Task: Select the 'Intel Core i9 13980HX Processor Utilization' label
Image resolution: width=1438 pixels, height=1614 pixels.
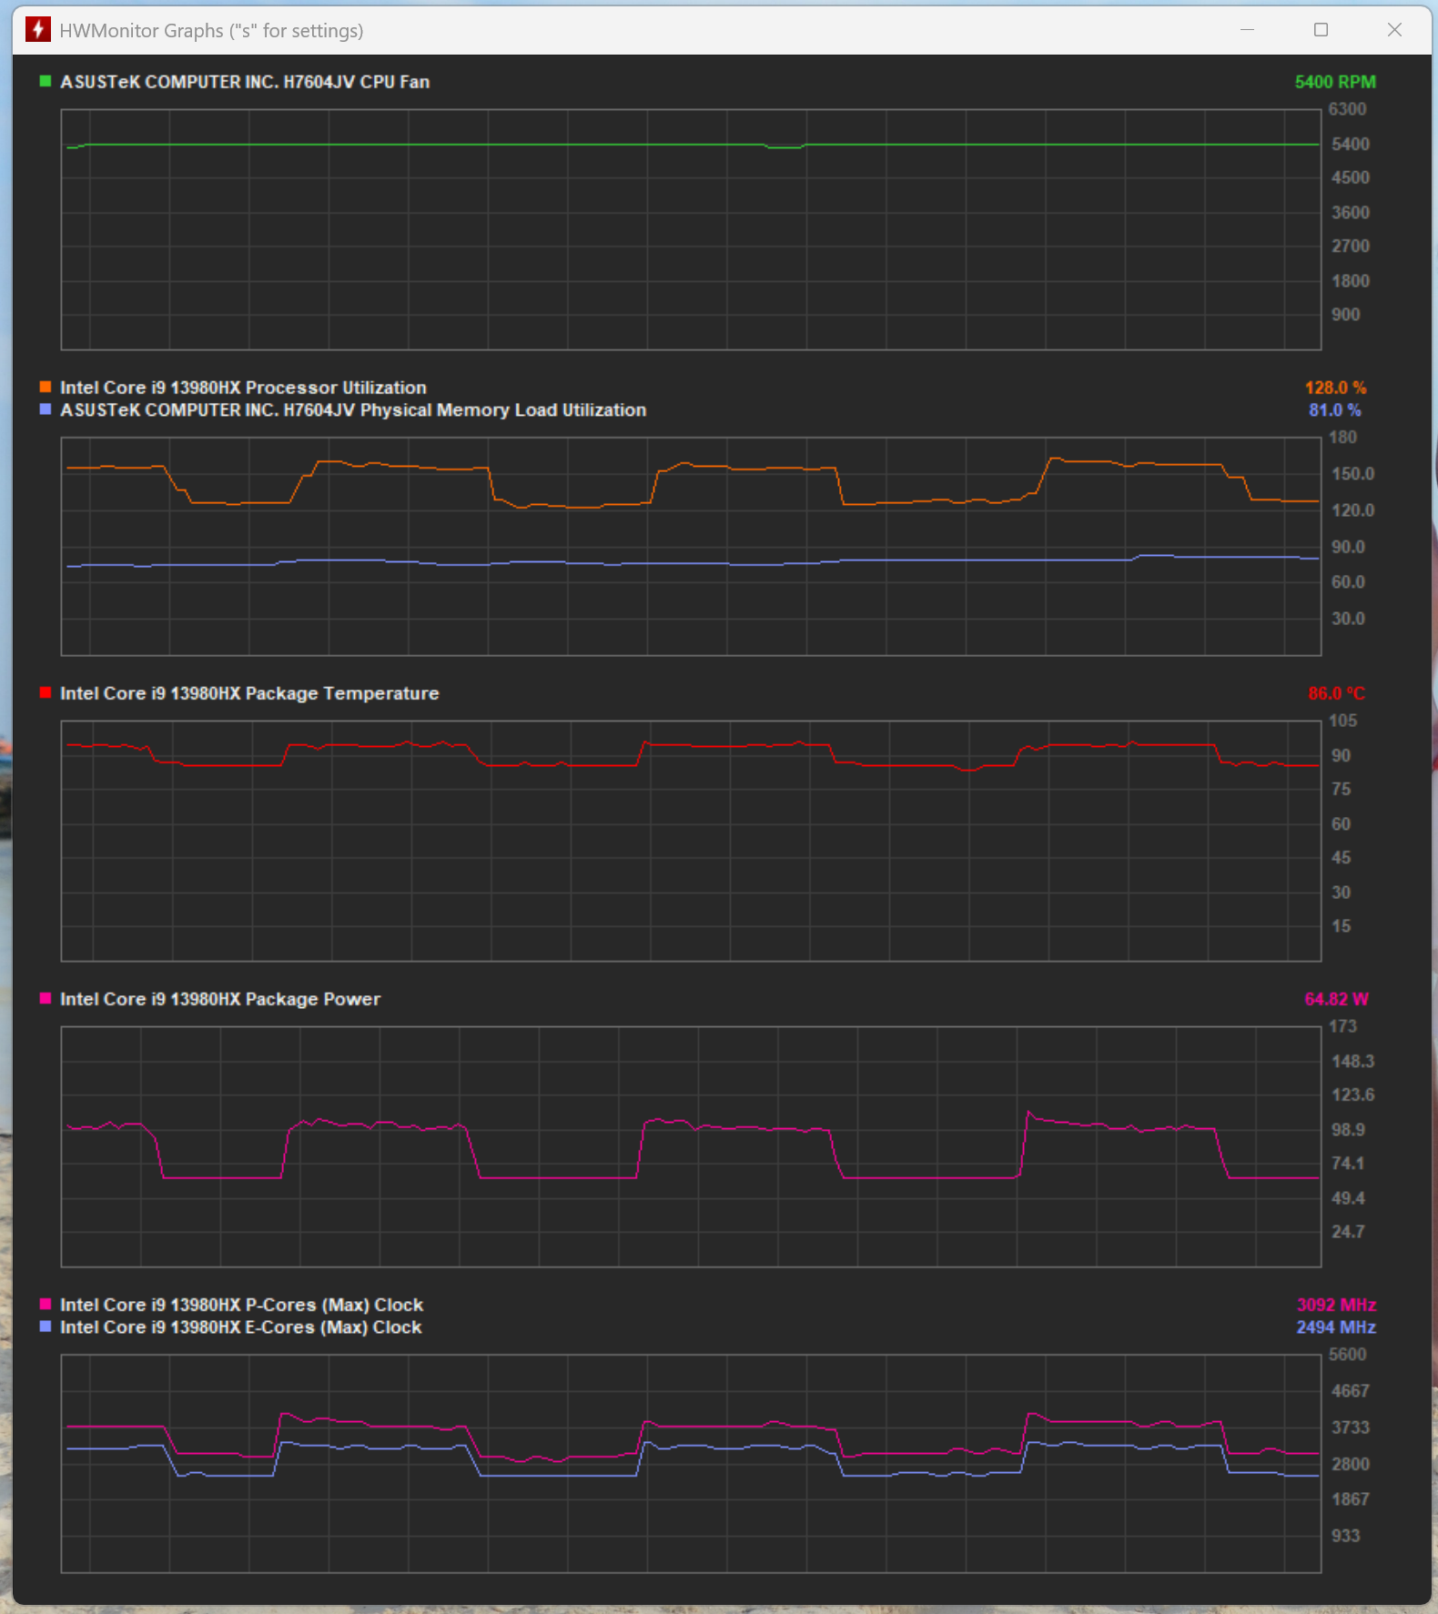Action: (243, 388)
